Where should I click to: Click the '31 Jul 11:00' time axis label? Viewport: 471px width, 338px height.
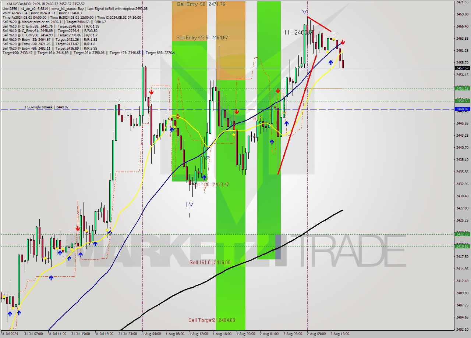point(57,334)
